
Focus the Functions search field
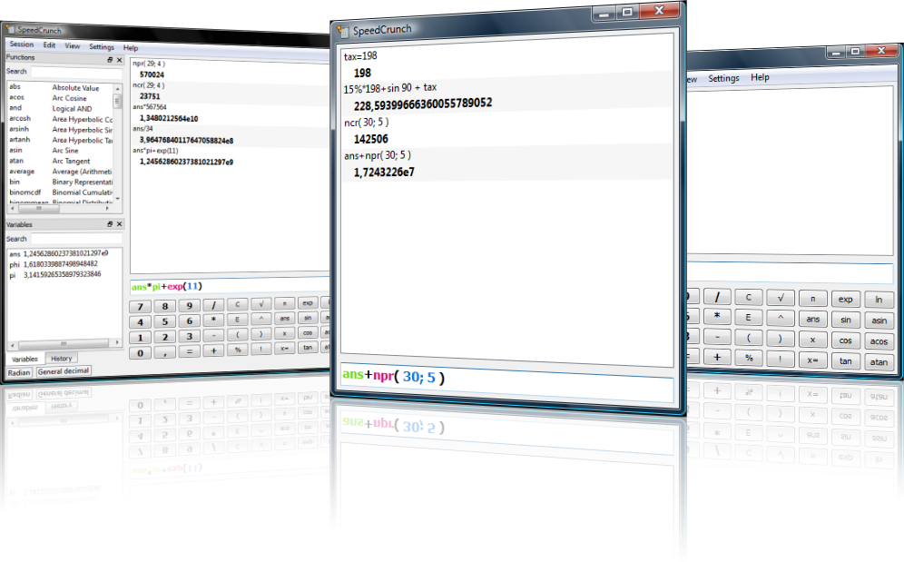coord(76,73)
